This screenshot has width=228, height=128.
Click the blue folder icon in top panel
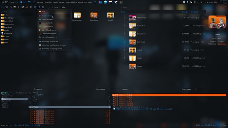click(x=29, y=2)
